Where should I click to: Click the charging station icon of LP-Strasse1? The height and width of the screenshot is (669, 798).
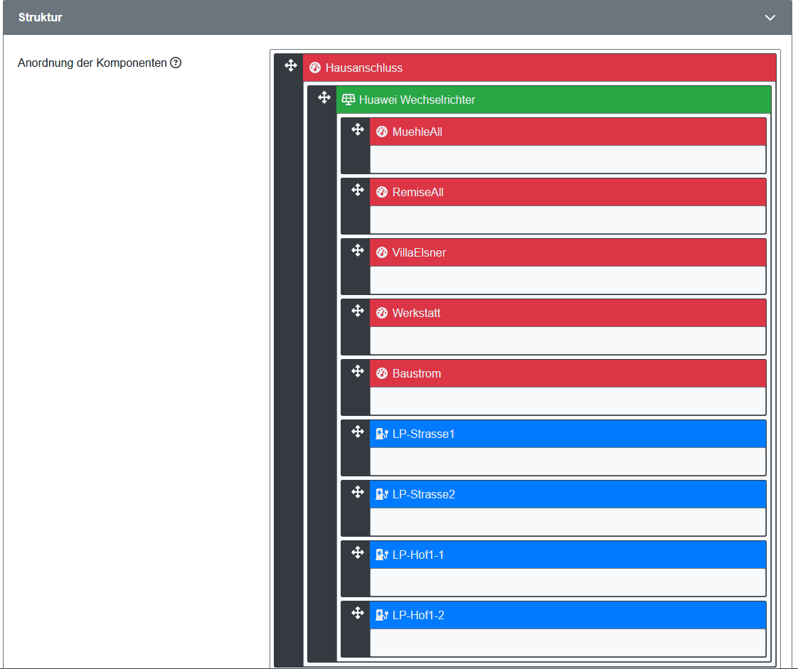click(x=382, y=434)
